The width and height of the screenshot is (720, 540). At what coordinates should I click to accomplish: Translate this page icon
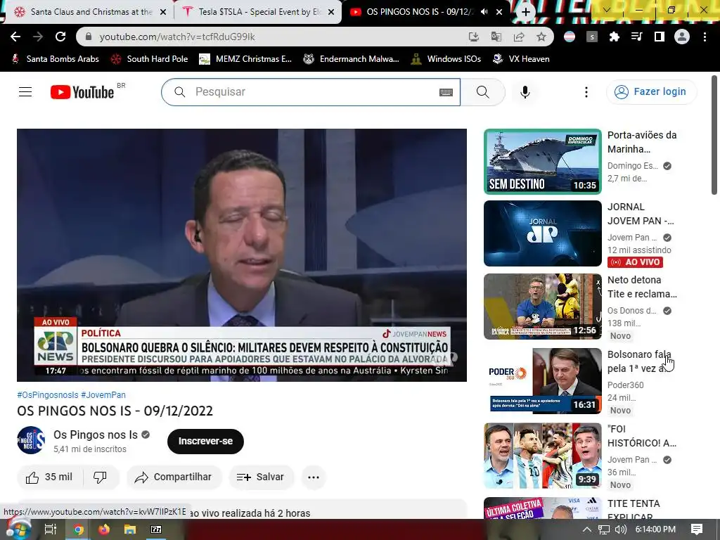[x=496, y=37]
